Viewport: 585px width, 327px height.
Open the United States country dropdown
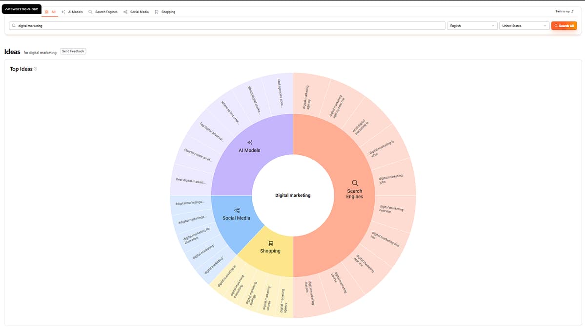click(x=524, y=25)
